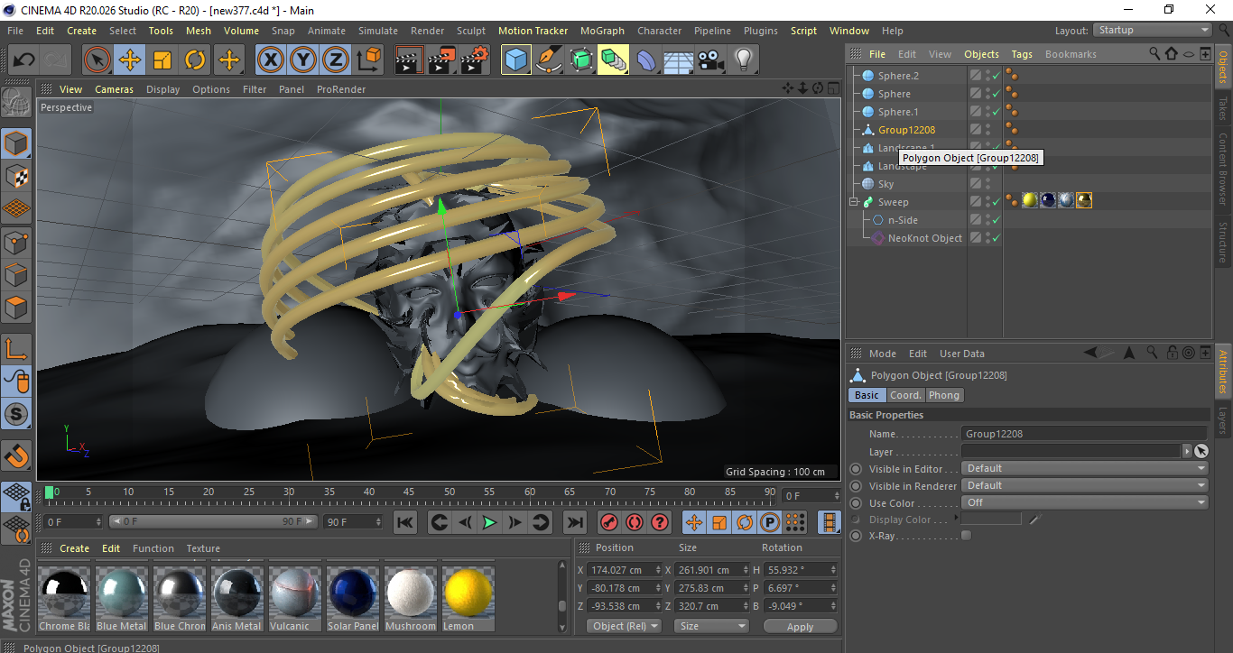Switch to Phong tab
This screenshot has width=1233, height=653.
point(944,395)
